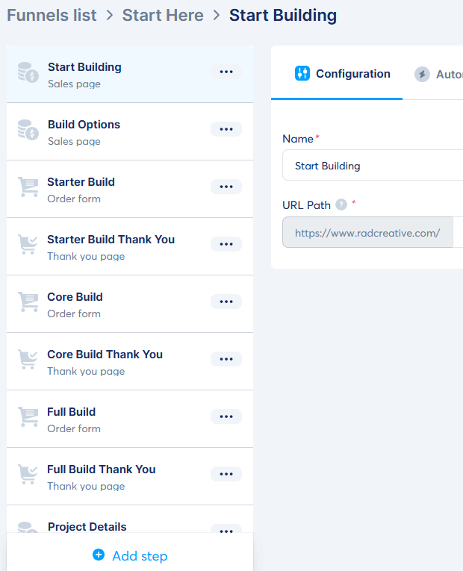The width and height of the screenshot is (463, 571).
Task: Click the Start Building sales page icon
Action: tap(28, 72)
